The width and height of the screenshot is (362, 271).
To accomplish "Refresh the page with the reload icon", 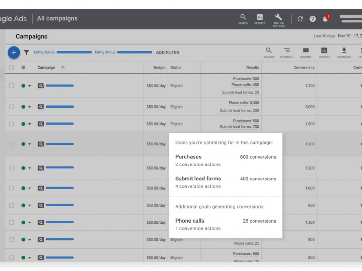I will [x=300, y=19].
